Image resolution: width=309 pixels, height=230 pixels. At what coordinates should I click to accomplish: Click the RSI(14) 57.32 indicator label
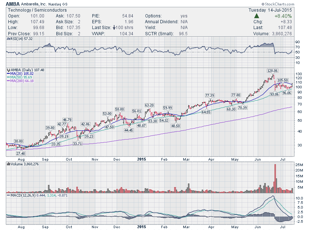coord(21,39)
